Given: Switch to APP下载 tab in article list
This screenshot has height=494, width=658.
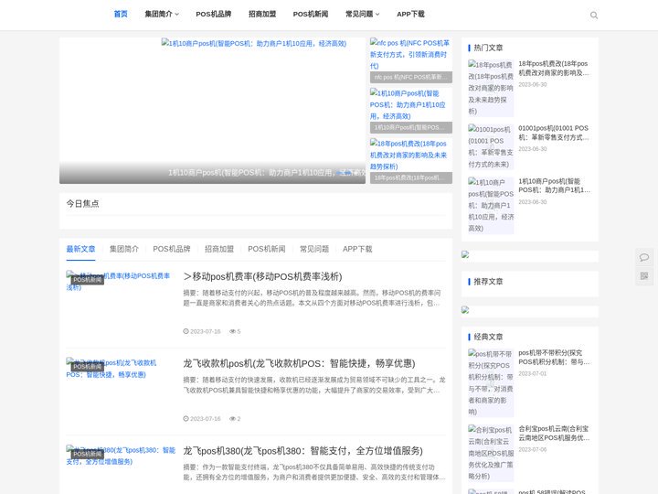Looking at the screenshot, I should [x=357, y=249].
